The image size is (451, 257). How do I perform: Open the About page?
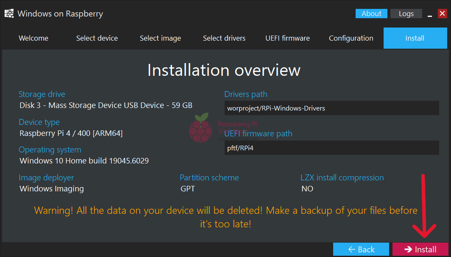(x=371, y=14)
